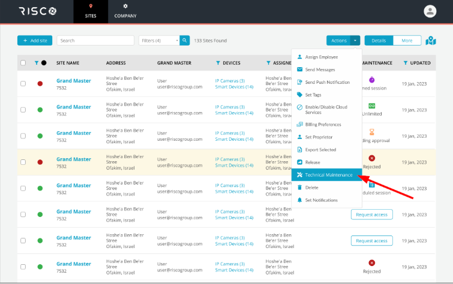453x284 pixels.
Task: Click the search magnifier button
Action: 185,41
